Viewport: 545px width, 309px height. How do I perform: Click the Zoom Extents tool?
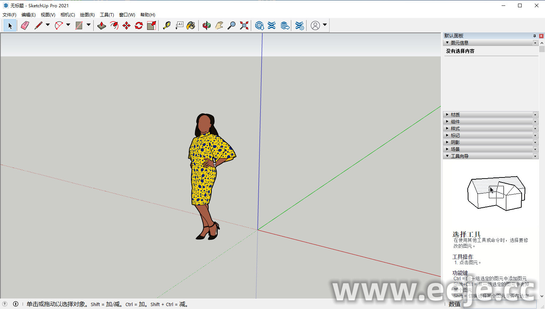244,26
